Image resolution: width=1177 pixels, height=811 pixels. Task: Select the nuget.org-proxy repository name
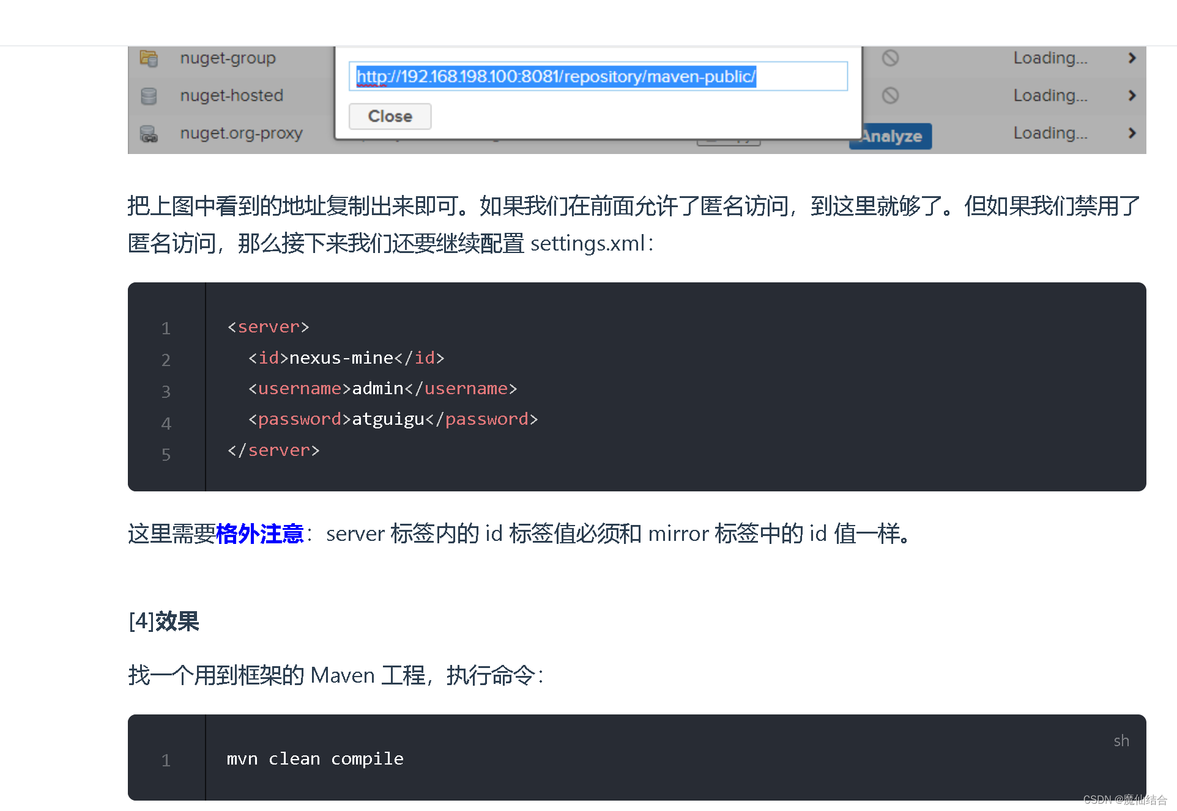[241, 133]
